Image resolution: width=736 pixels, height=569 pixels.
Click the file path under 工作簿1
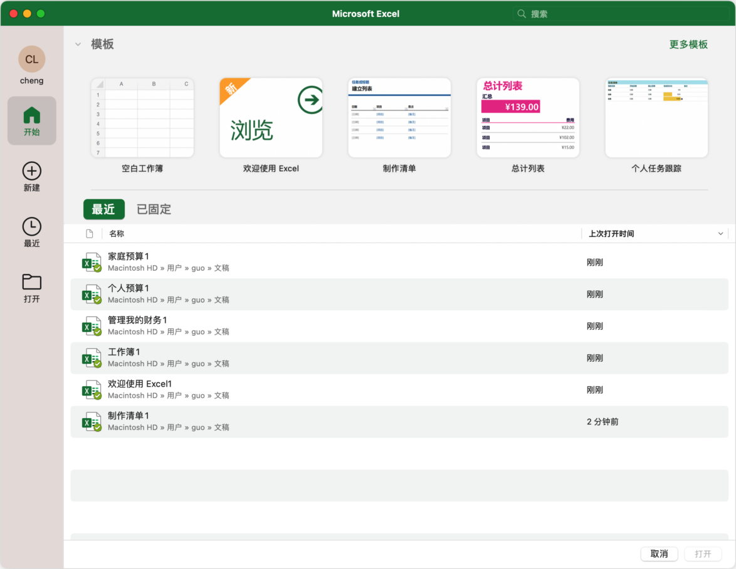pyautogui.click(x=169, y=363)
